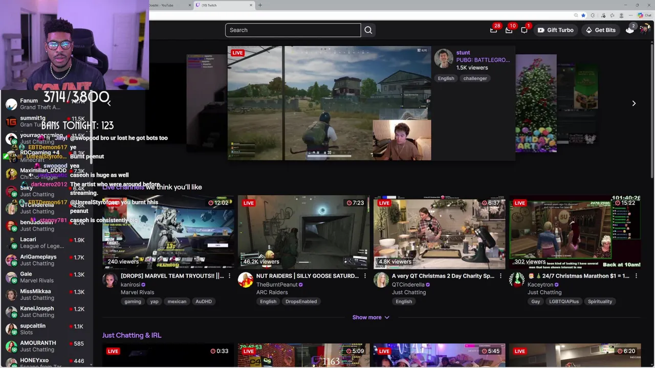The width and height of the screenshot is (655, 368).
Task: Click the Spirituality tag
Action: (x=600, y=302)
